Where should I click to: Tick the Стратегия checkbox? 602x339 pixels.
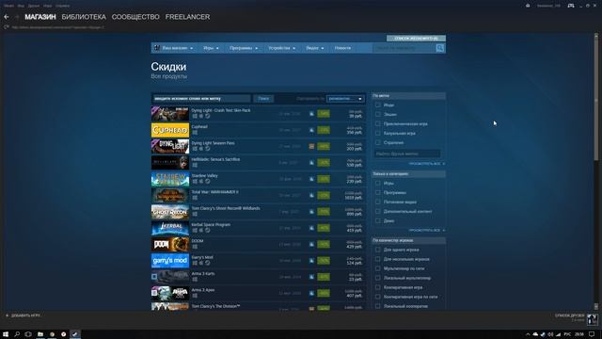click(378, 142)
